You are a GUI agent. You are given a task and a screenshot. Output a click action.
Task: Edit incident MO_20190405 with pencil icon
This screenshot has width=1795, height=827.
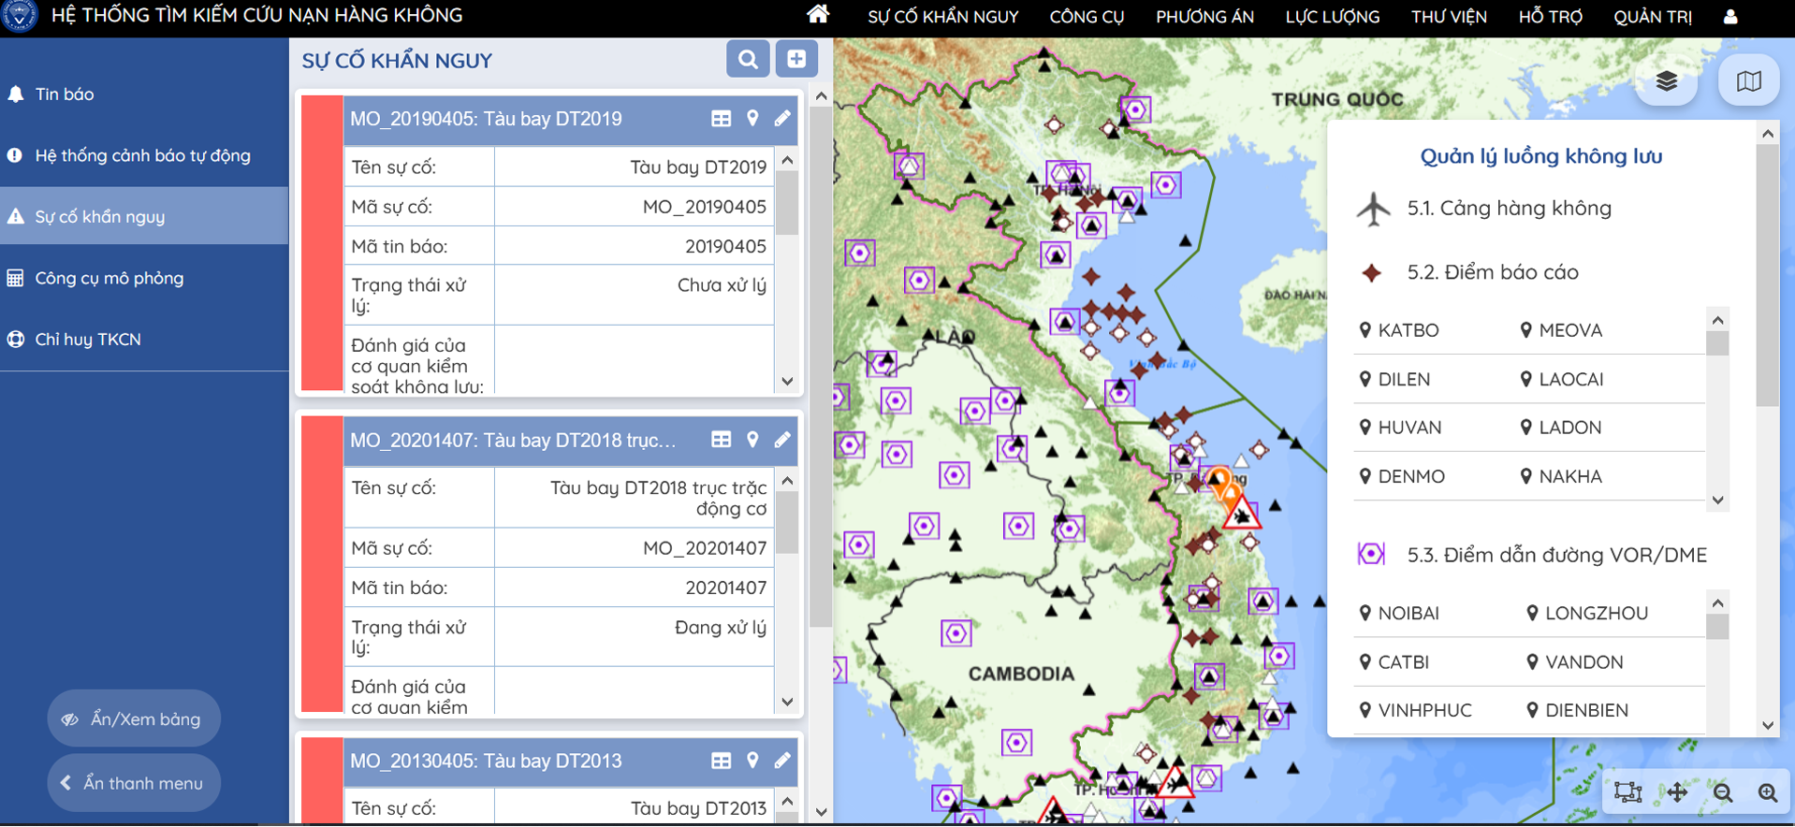(x=782, y=119)
